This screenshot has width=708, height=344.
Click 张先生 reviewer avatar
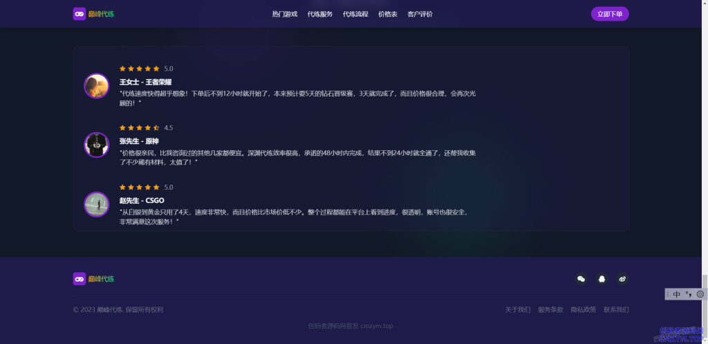point(97,145)
